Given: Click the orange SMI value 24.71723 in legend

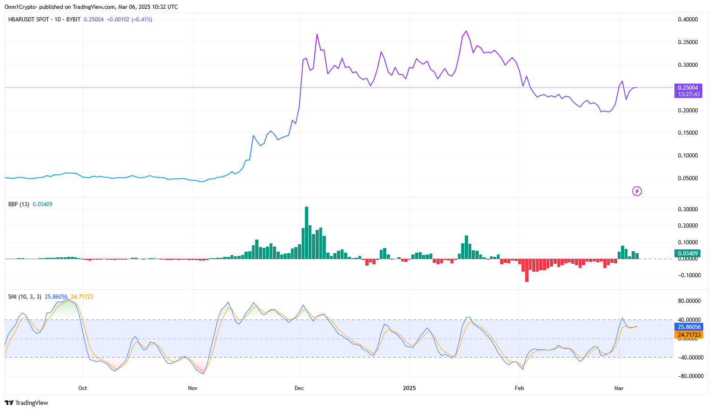Looking at the screenshot, I should tap(82, 297).
